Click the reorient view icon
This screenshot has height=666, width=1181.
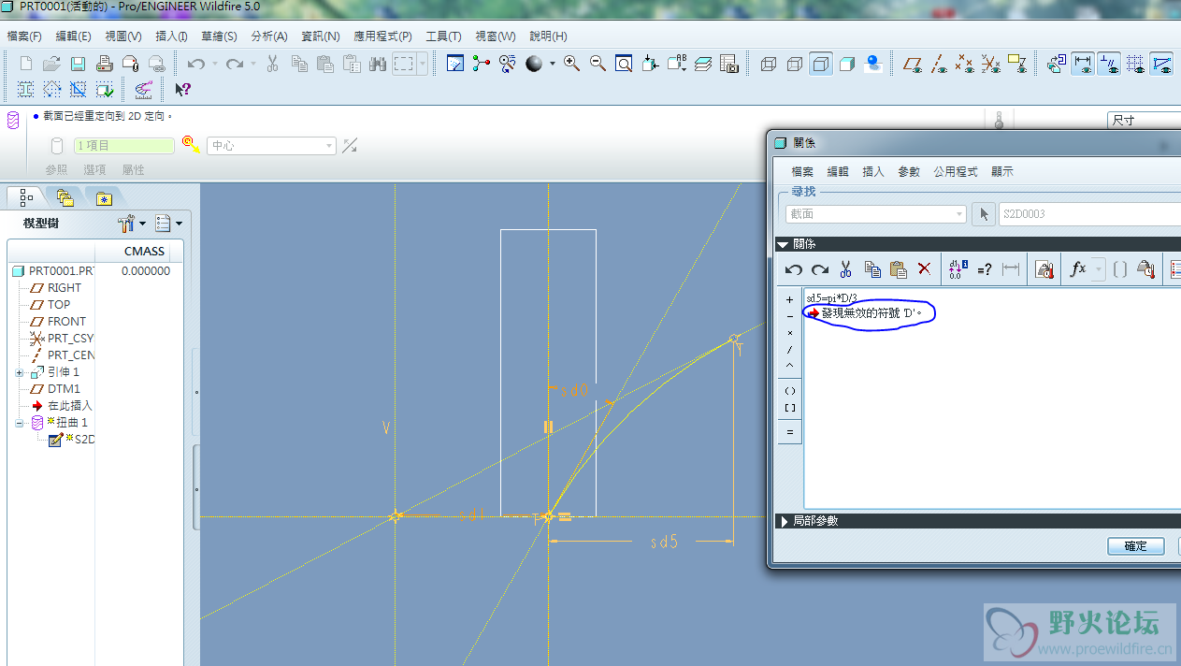(650, 64)
